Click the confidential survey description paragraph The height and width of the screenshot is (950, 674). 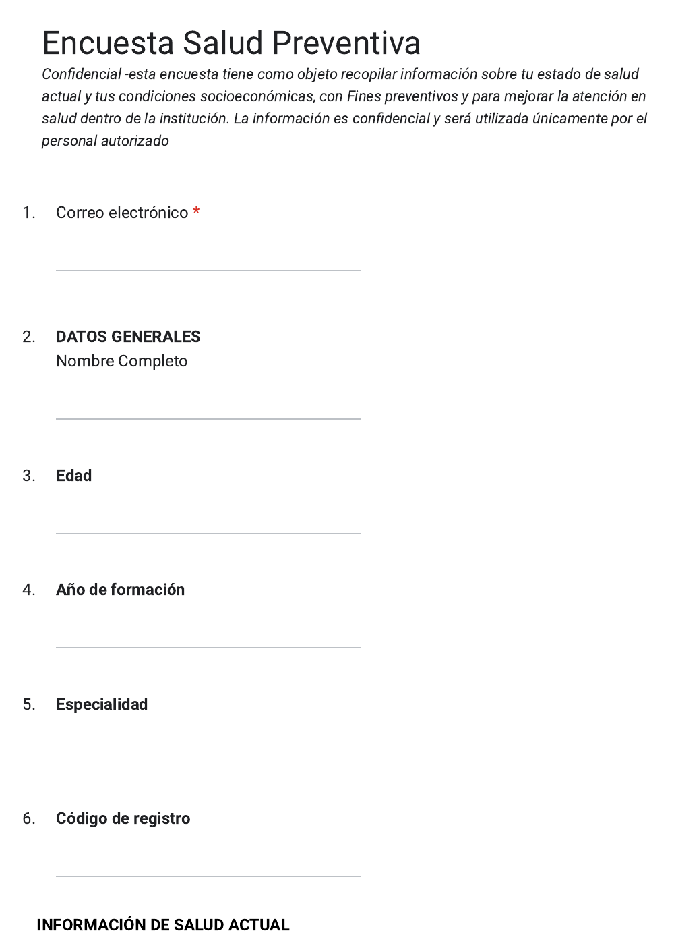344,107
